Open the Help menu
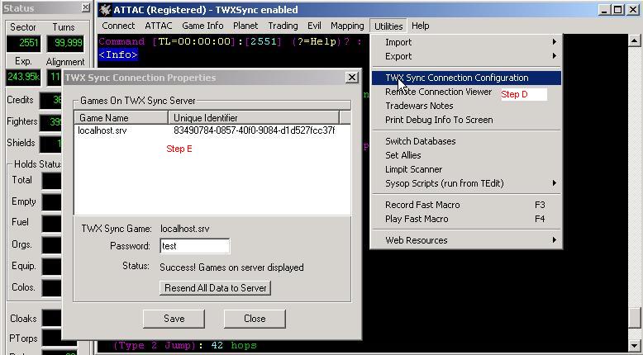643x355 pixels. click(420, 26)
